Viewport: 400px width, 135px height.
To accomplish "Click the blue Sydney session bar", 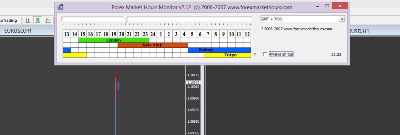I will coord(219,50).
